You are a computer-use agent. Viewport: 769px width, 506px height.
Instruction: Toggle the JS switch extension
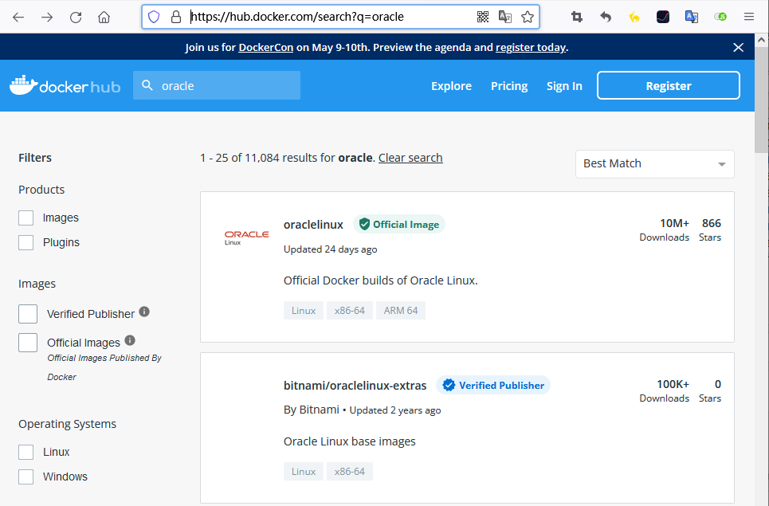[720, 17]
